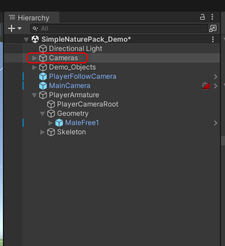The image size is (225, 246).
Task: Collapse the PlayerArmature object
Action: click(x=35, y=95)
